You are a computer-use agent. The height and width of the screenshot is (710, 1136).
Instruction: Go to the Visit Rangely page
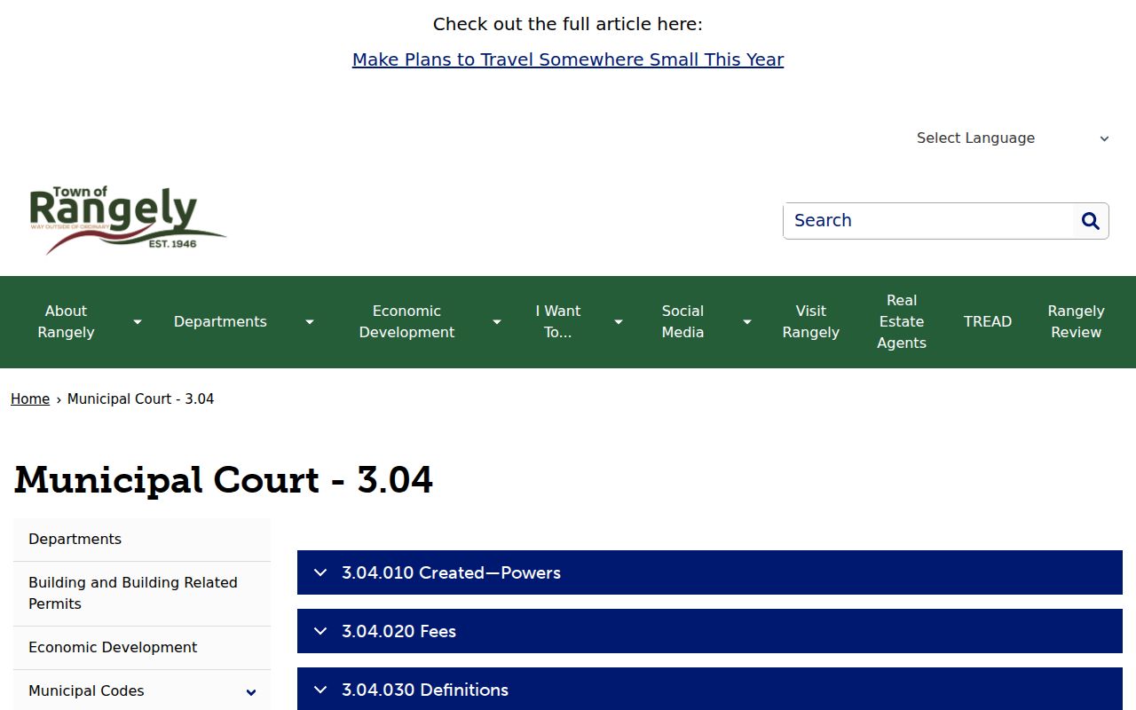(810, 322)
